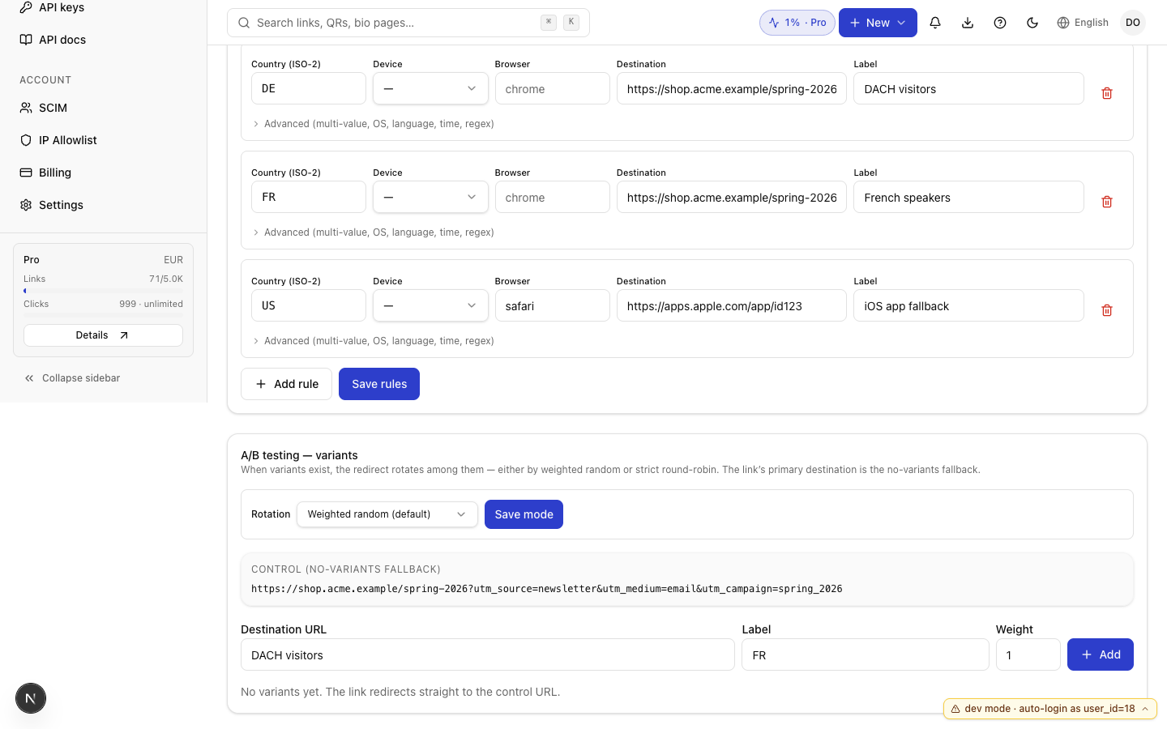Click Add rule button

(x=286, y=384)
